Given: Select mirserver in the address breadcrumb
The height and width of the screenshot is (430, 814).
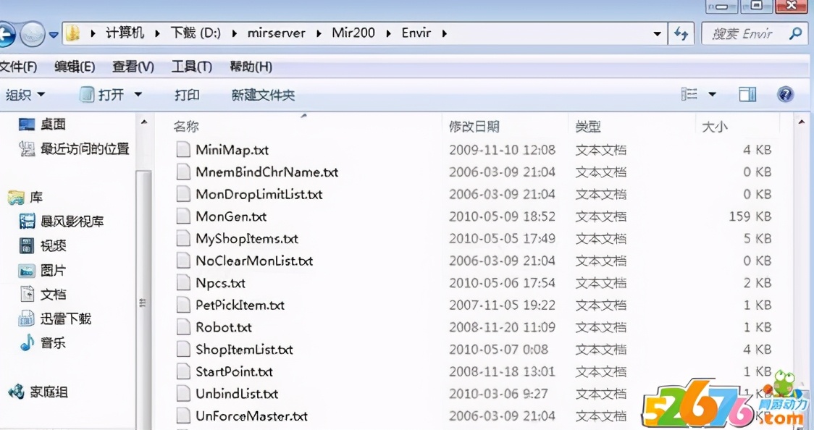Looking at the screenshot, I should point(276,33).
